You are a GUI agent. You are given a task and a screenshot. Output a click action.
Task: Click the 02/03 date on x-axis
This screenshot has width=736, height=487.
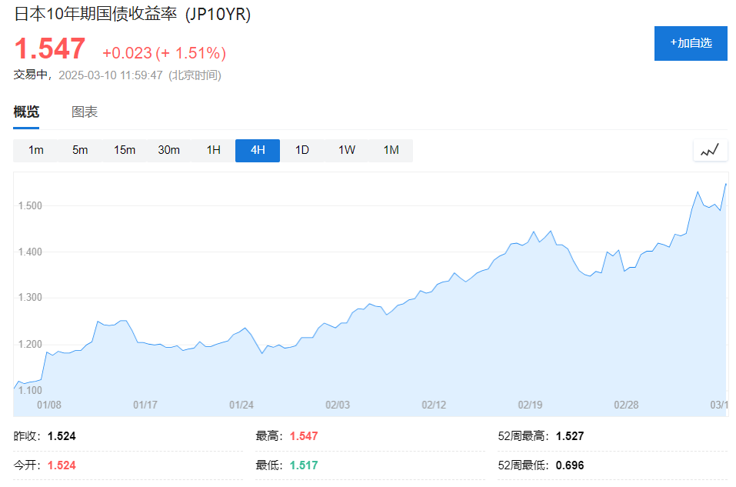[338, 405]
